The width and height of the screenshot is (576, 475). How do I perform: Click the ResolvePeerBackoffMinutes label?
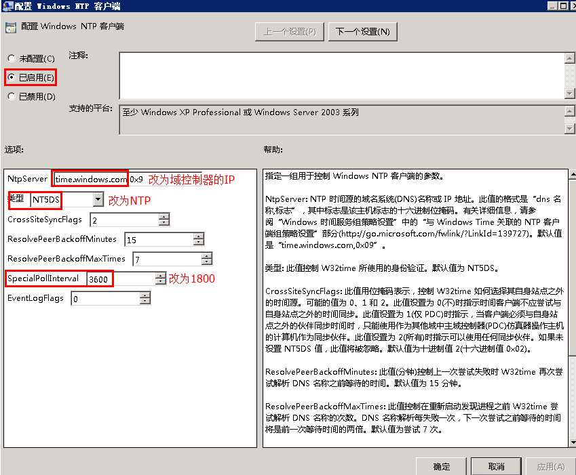click(62, 239)
